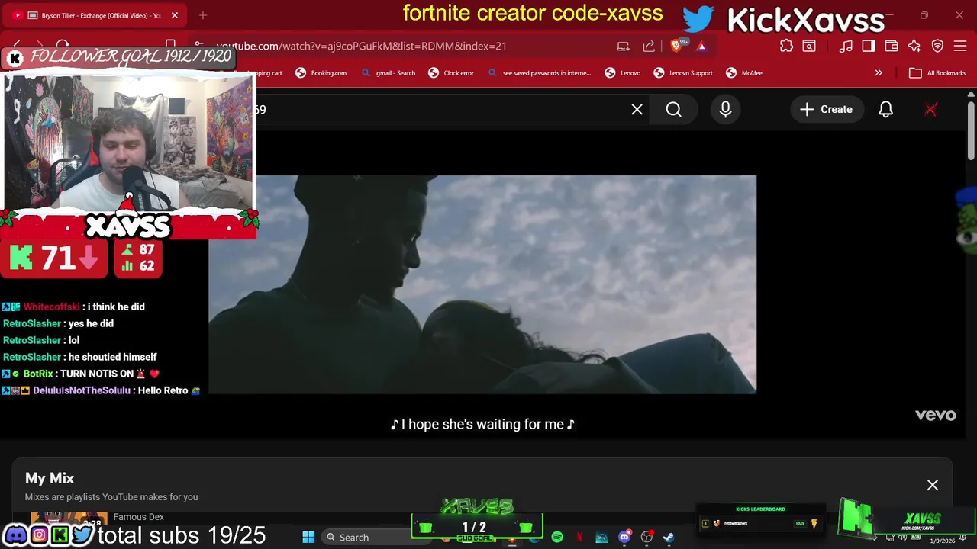
Task: Click the share page icon in address bar
Action: click(649, 46)
